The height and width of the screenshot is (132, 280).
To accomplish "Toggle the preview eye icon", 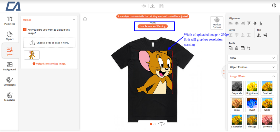I will point(144,6).
